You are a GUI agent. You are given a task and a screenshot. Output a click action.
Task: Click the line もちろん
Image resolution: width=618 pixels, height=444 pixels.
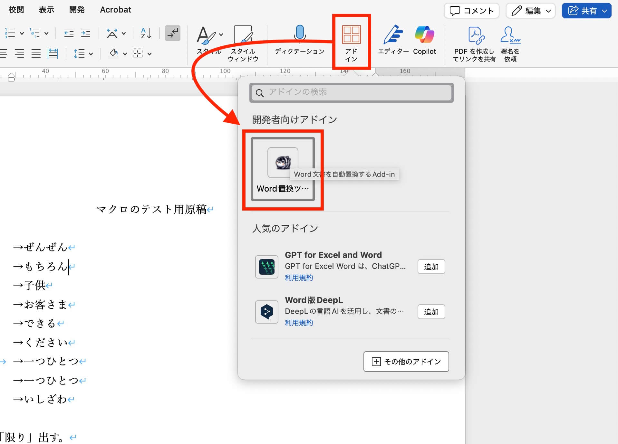pos(46,266)
